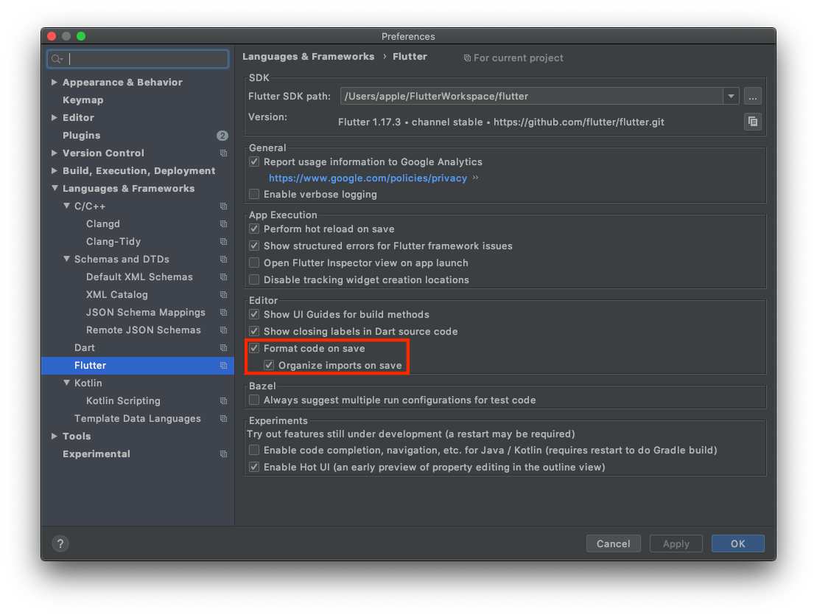Select Languages & Frameworks in the breadcrumb

click(x=309, y=56)
